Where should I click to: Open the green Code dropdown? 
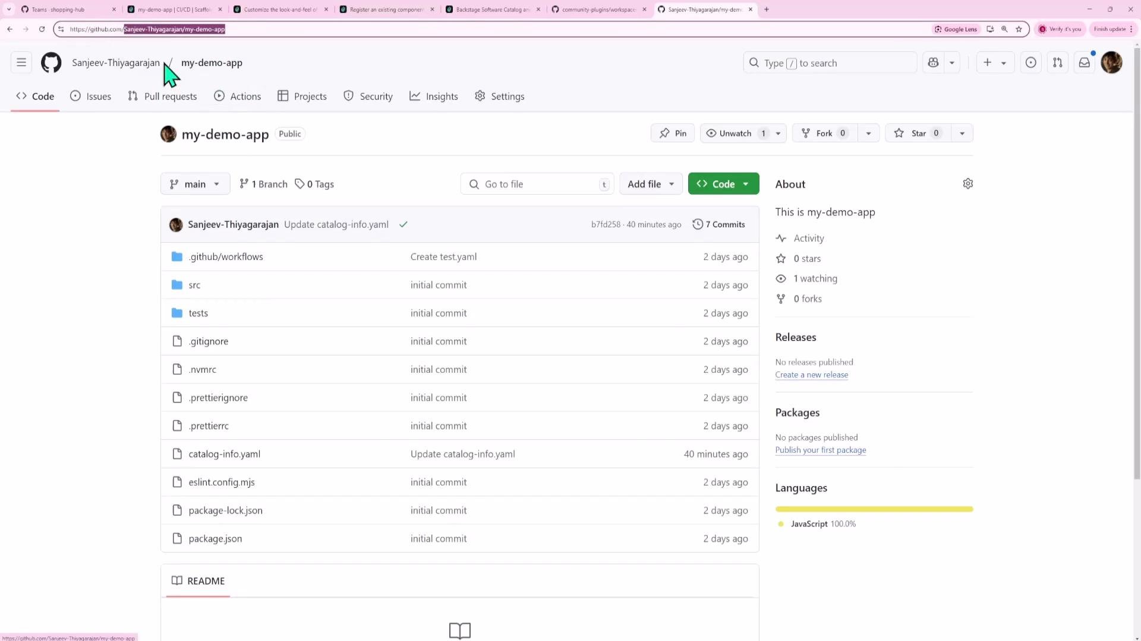point(723,184)
